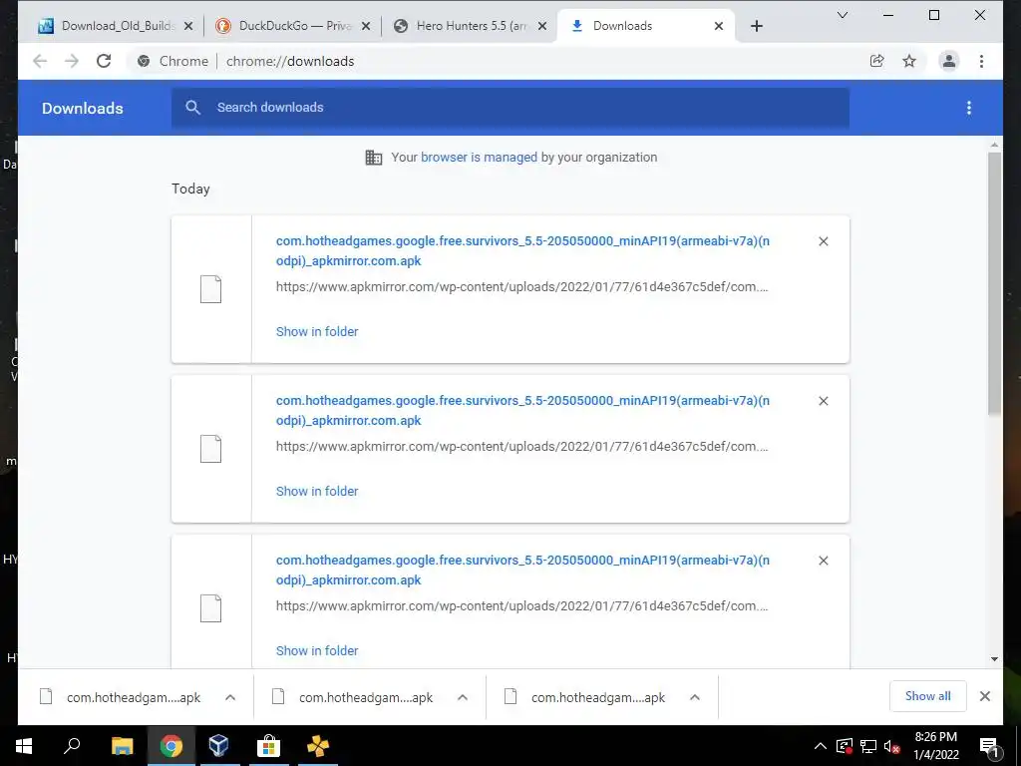Expand options for second download shelf item

pos(463,697)
